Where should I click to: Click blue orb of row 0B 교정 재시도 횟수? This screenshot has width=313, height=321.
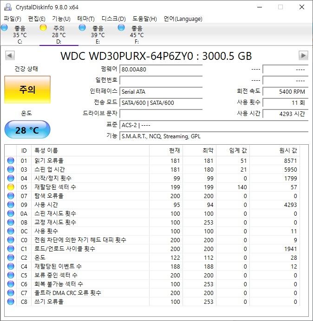tap(11, 222)
